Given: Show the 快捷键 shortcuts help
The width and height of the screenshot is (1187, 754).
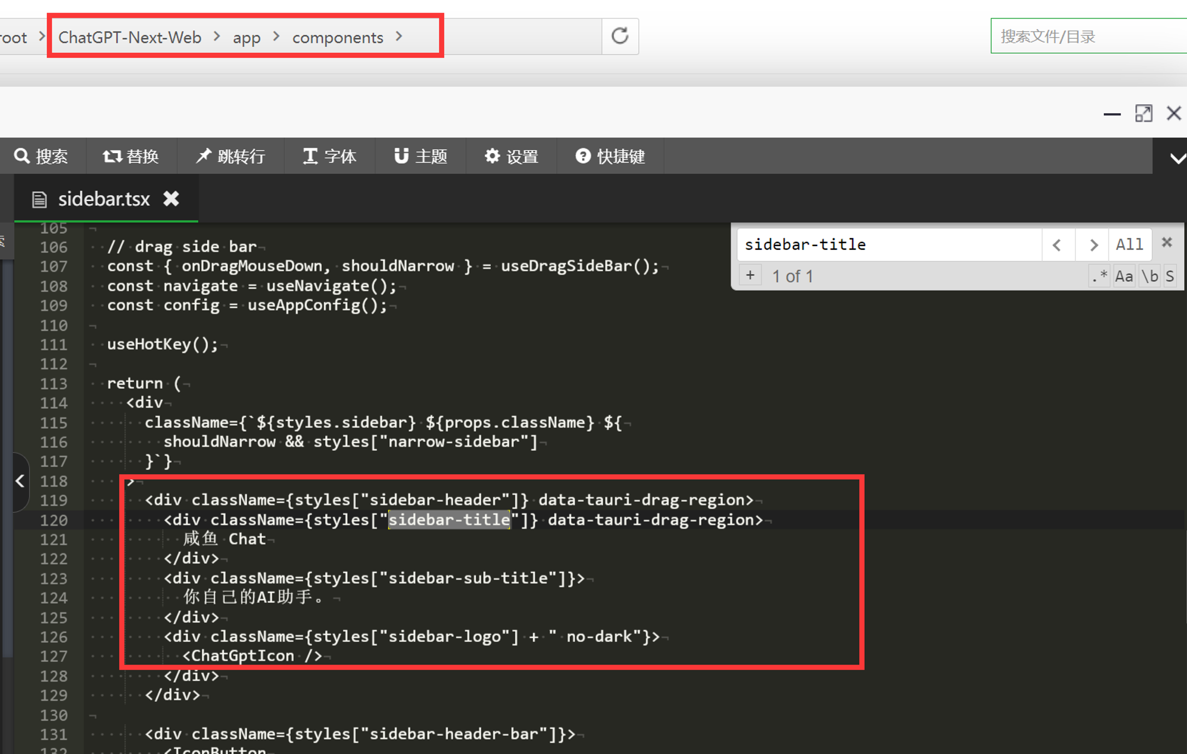Looking at the screenshot, I should 610,156.
